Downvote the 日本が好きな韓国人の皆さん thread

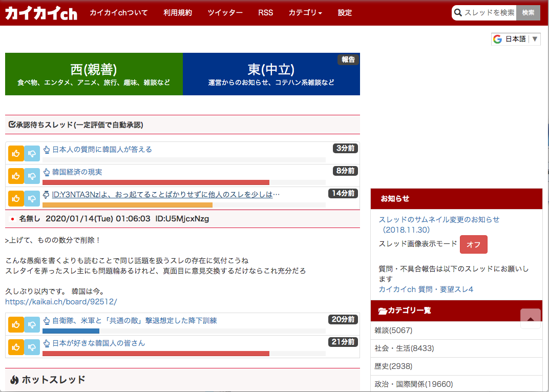32,347
